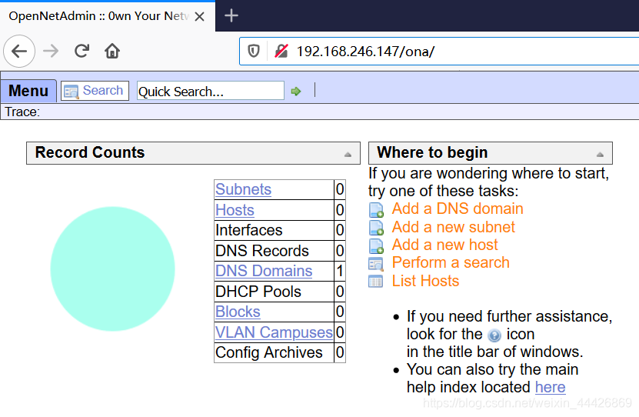Click the insecure connection padlock icon
Screen dimensions: 639x417
click(281, 52)
